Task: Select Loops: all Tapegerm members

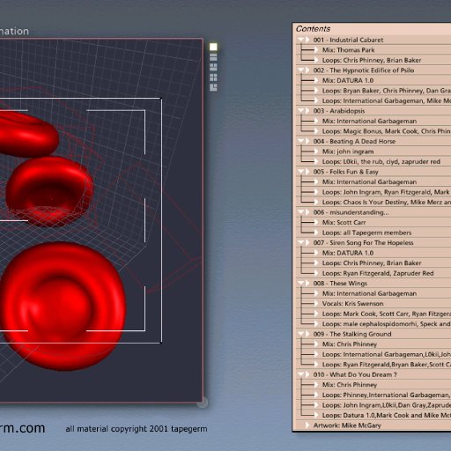Action: click(x=366, y=233)
